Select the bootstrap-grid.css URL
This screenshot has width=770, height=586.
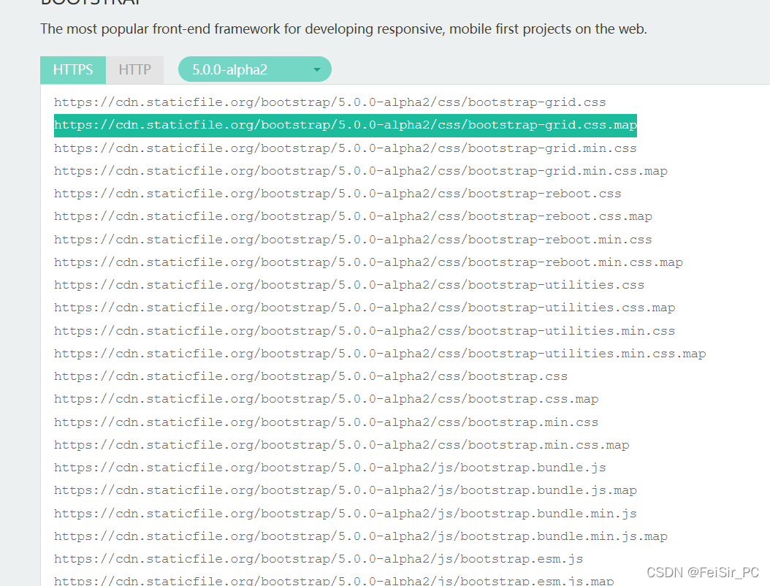click(329, 102)
